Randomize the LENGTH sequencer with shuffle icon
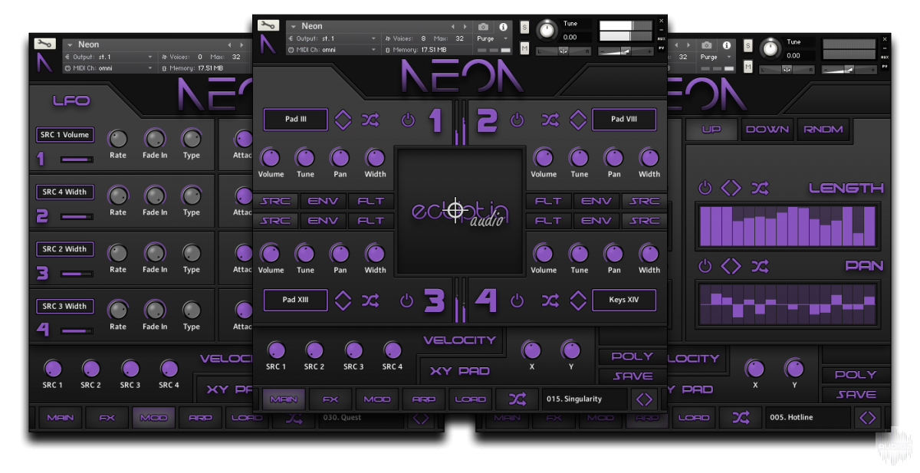The image size is (920, 473). [760, 188]
